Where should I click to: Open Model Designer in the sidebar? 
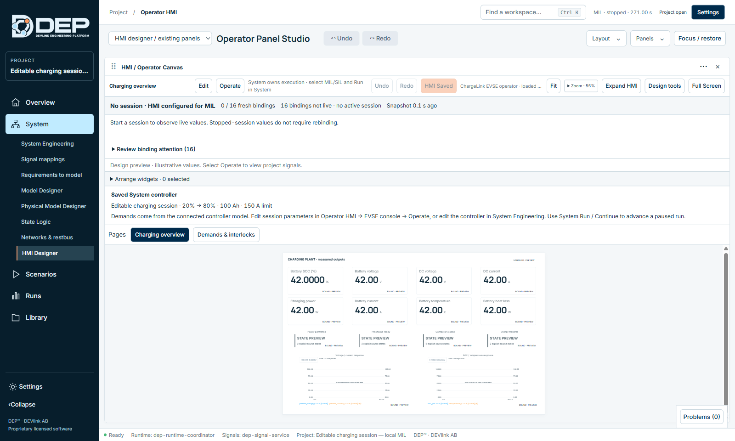click(42, 191)
